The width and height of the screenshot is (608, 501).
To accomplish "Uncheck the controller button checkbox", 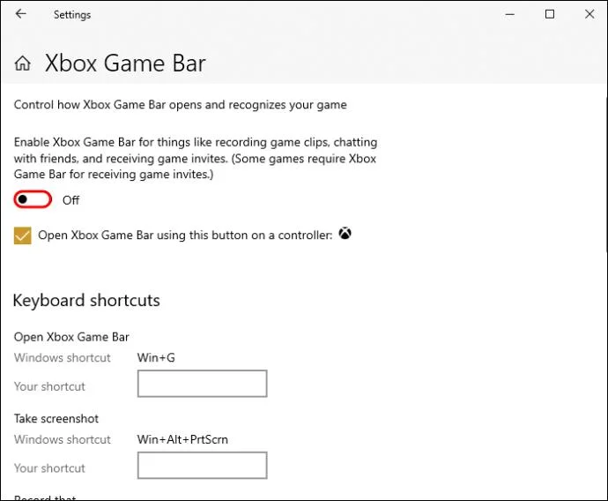I will pyautogui.click(x=23, y=236).
